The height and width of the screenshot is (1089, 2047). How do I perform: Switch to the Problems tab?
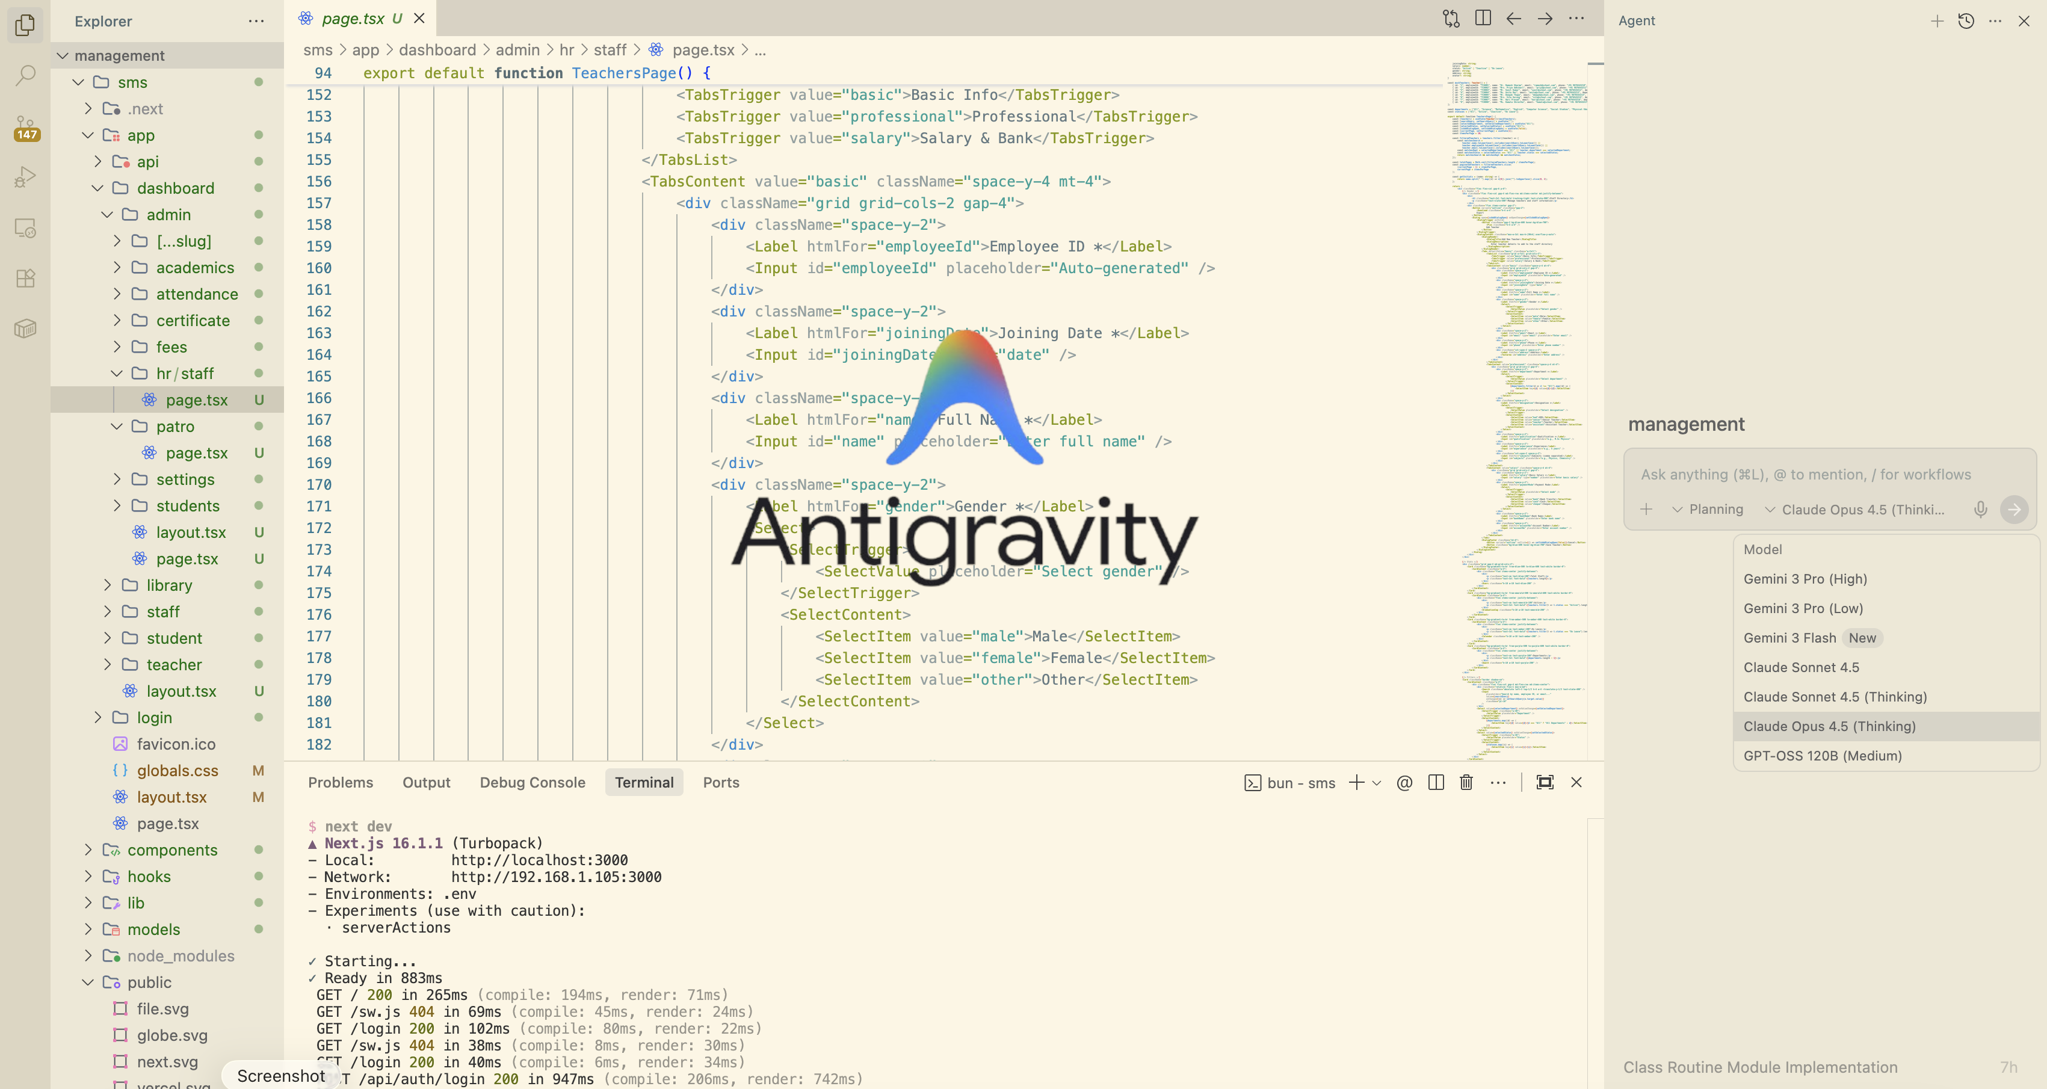click(x=340, y=782)
